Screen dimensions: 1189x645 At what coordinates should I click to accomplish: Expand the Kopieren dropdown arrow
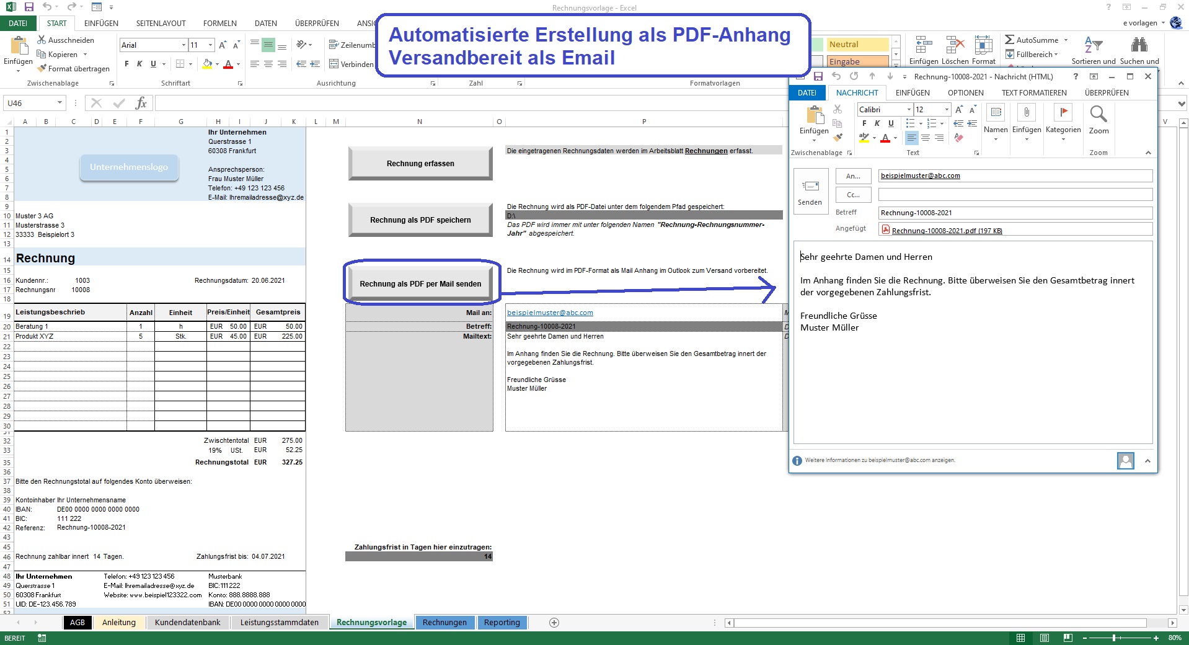(x=85, y=55)
